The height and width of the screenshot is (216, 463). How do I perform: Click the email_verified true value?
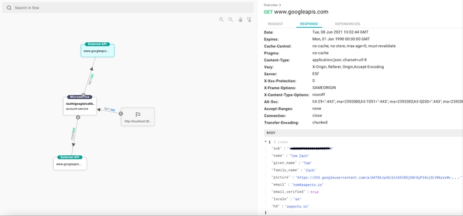tap(314, 192)
